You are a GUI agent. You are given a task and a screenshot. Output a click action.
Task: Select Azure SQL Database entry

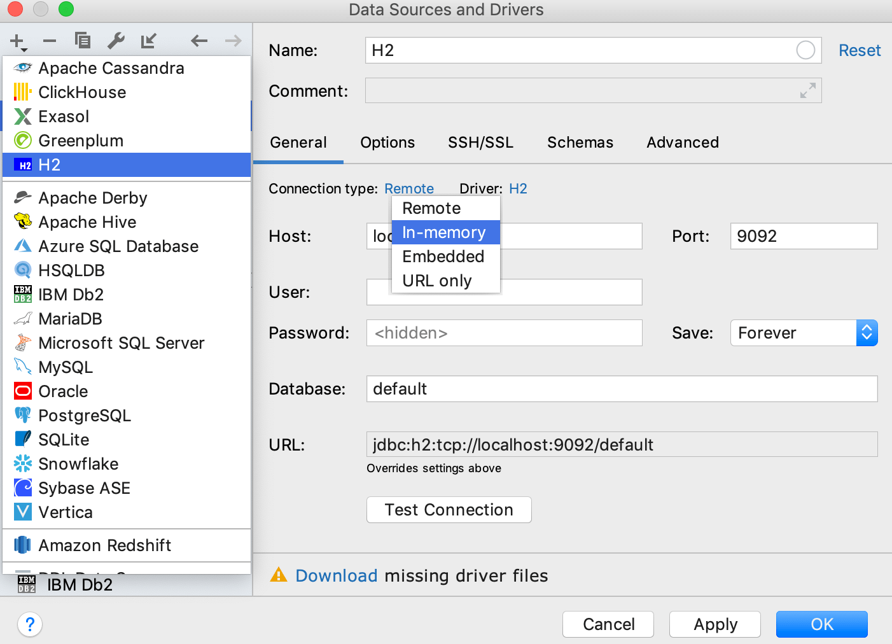tap(127, 246)
